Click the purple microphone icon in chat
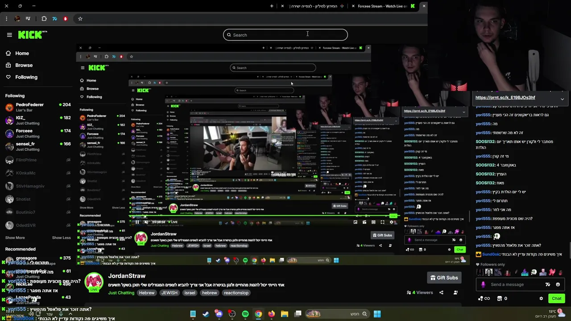 pyautogui.click(x=483, y=284)
